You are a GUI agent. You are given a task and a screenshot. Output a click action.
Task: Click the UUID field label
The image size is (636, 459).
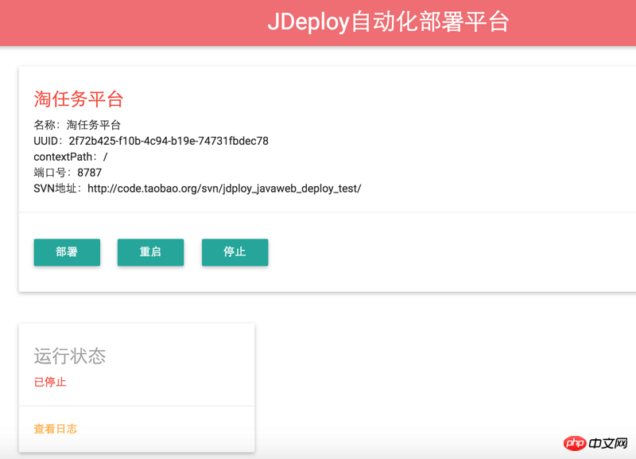pyautogui.click(x=47, y=141)
